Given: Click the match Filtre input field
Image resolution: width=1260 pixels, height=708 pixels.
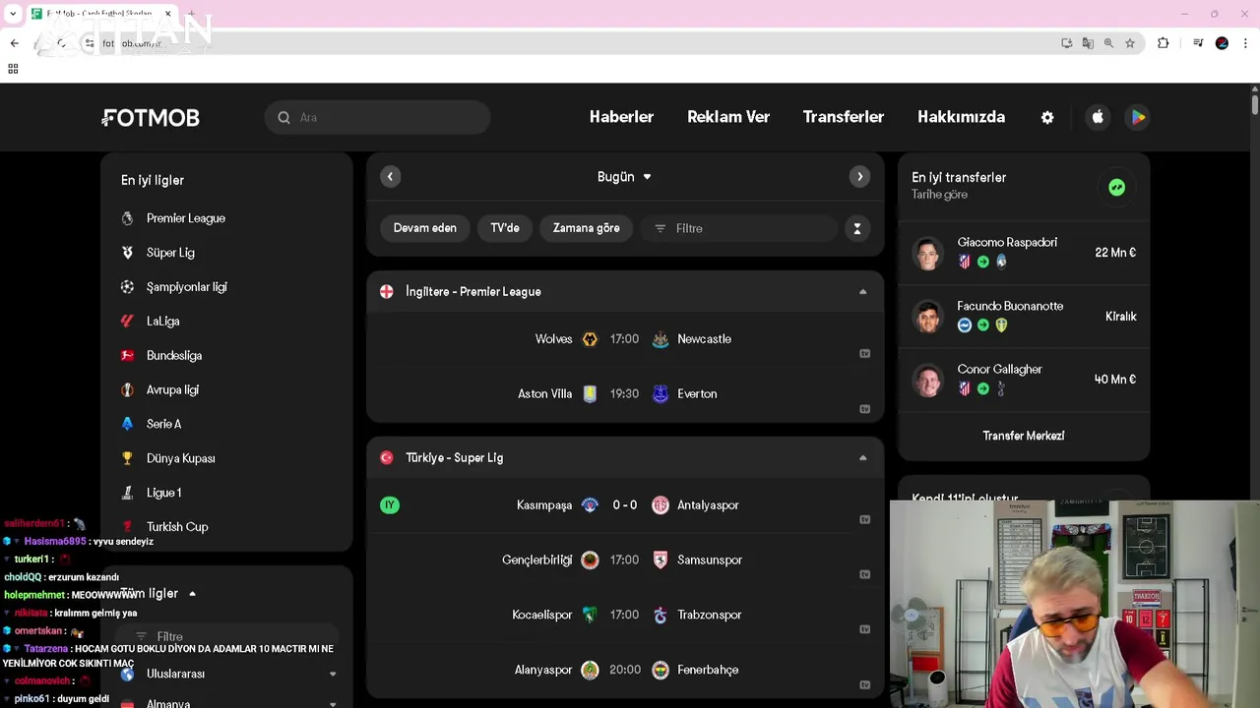Looking at the screenshot, I should click(x=738, y=228).
